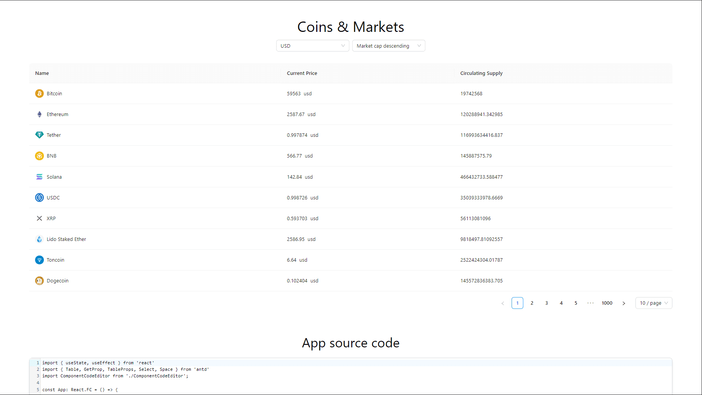Click the USDC coin logo
Screen dimensions: 702x395
[39, 197]
